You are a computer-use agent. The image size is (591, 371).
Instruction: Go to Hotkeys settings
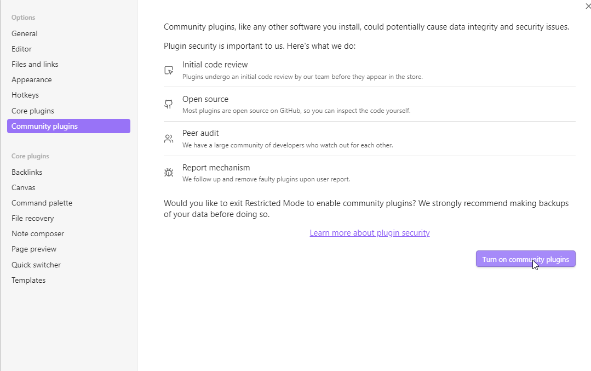[25, 95]
